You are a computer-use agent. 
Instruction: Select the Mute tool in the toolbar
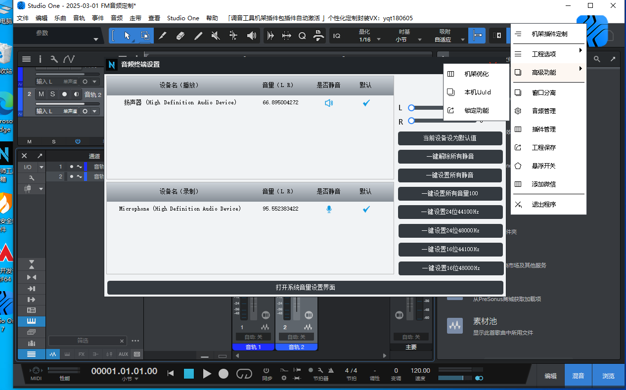click(215, 35)
